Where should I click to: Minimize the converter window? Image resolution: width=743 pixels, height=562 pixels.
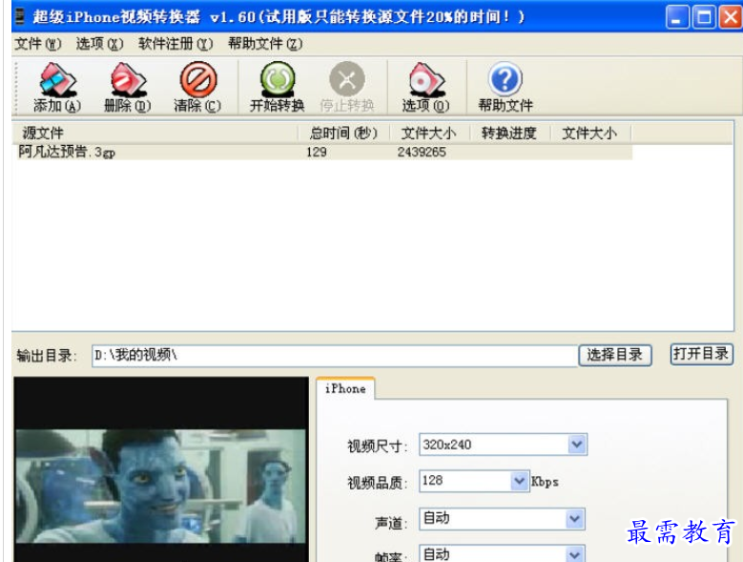tap(677, 17)
